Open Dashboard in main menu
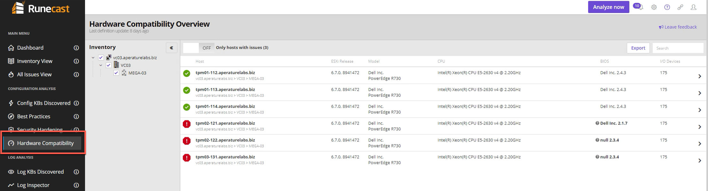Image resolution: width=708 pixels, height=191 pixels. tap(30, 48)
